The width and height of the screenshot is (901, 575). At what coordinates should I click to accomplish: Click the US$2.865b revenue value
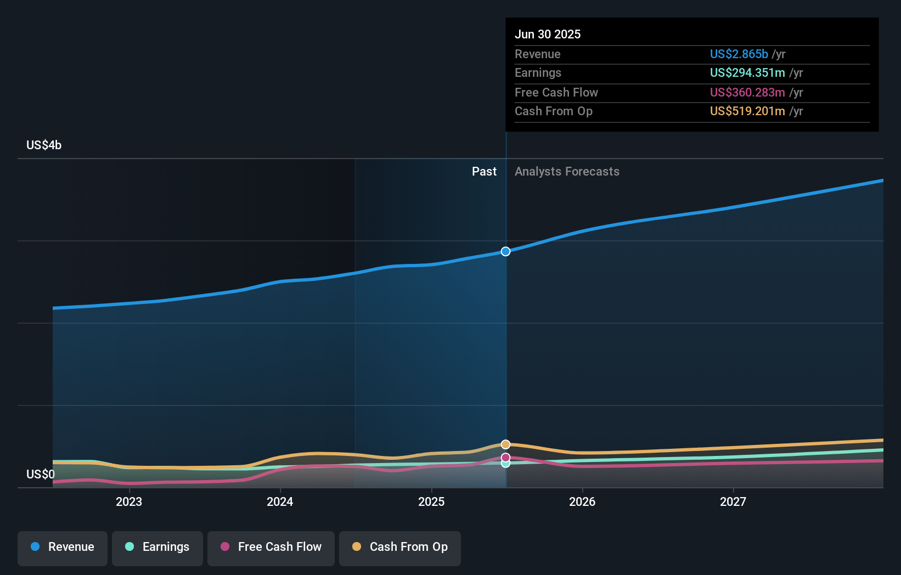point(739,54)
